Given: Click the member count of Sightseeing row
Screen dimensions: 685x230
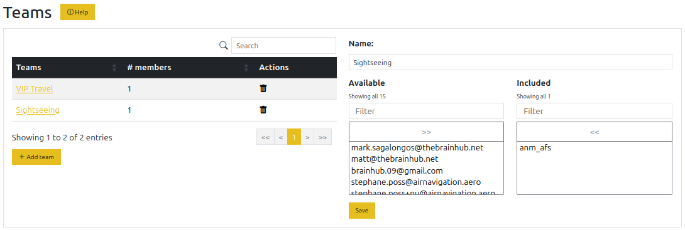Looking at the screenshot, I should (129, 110).
